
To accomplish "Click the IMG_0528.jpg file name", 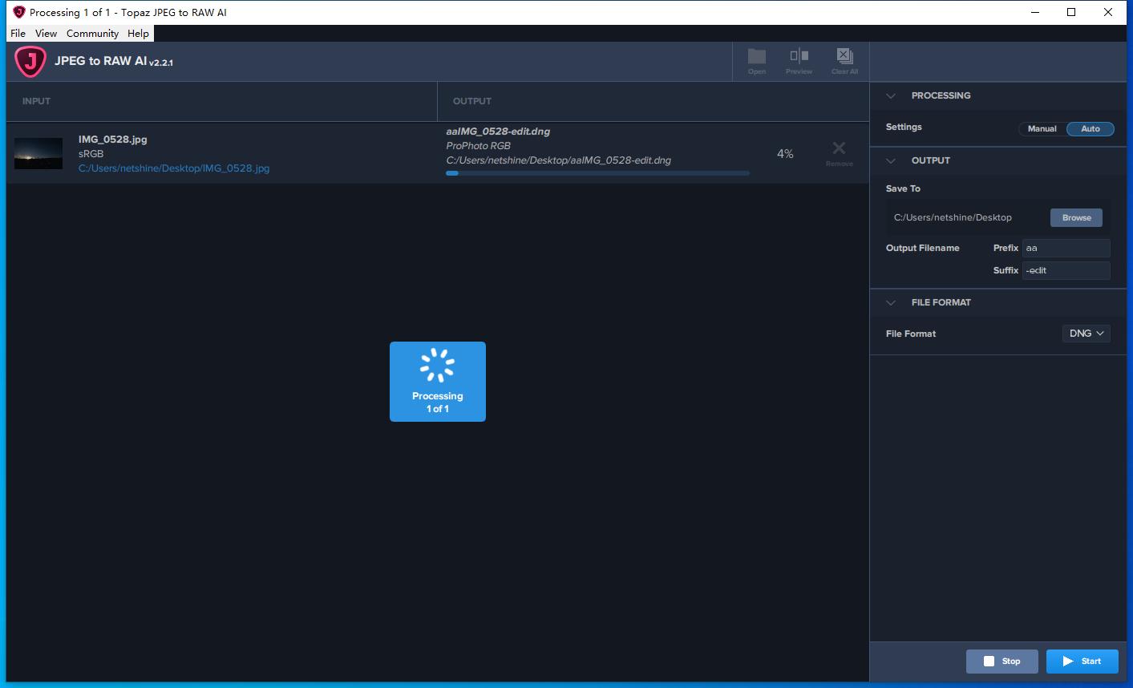I will point(113,140).
